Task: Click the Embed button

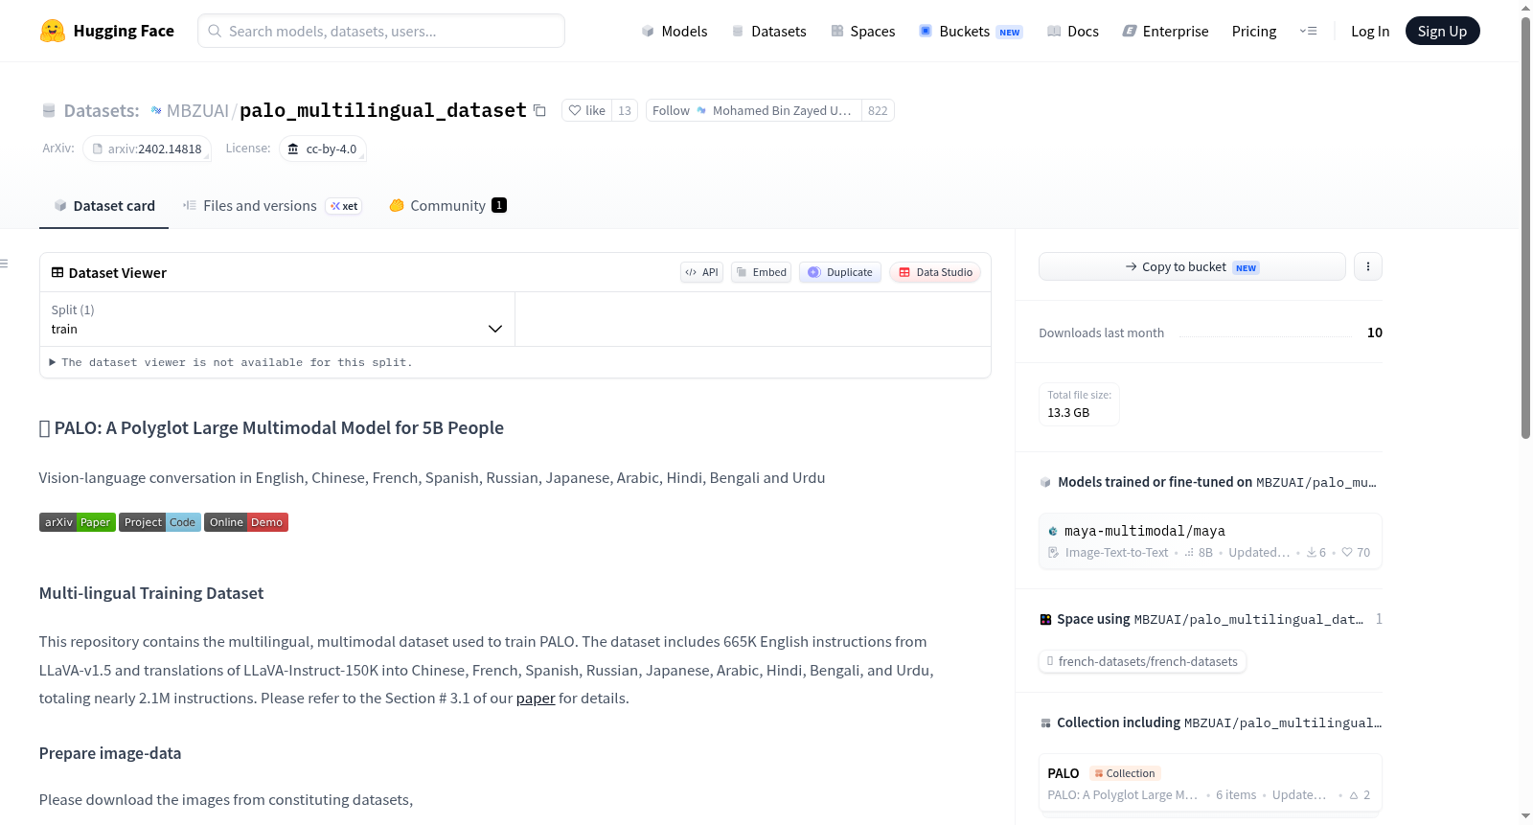Action: [761, 272]
